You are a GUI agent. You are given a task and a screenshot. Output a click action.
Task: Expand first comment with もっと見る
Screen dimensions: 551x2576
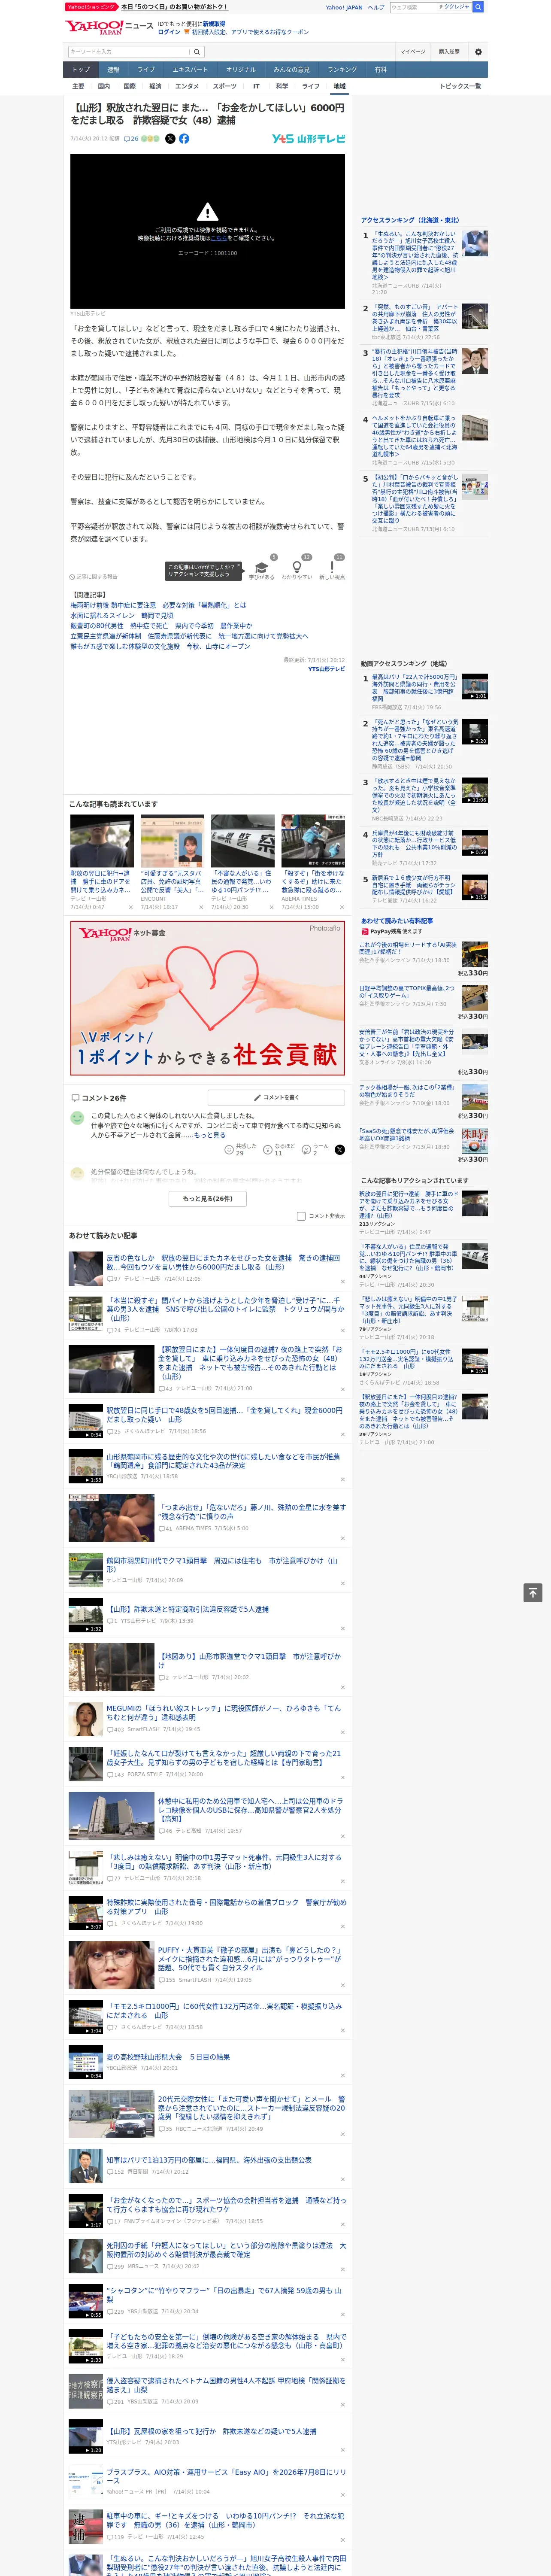[210, 1135]
